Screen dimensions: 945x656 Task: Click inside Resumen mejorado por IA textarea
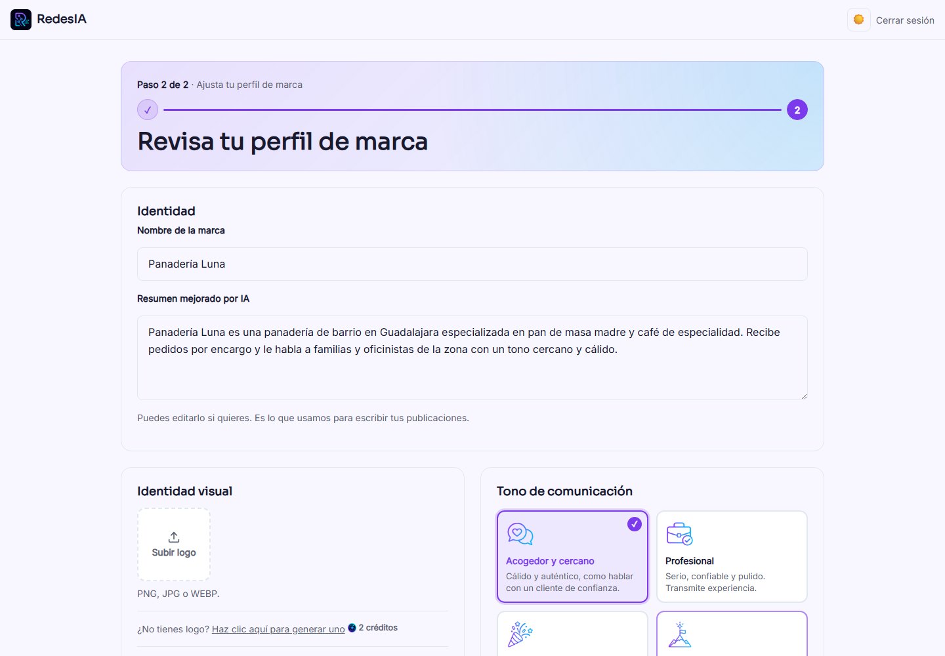click(x=472, y=358)
